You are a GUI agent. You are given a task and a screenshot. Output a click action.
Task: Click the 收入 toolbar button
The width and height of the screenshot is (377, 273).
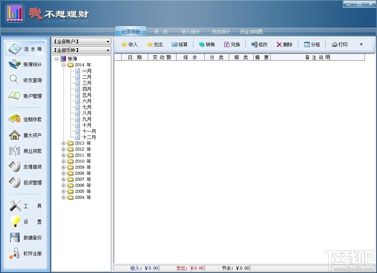click(130, 44)
